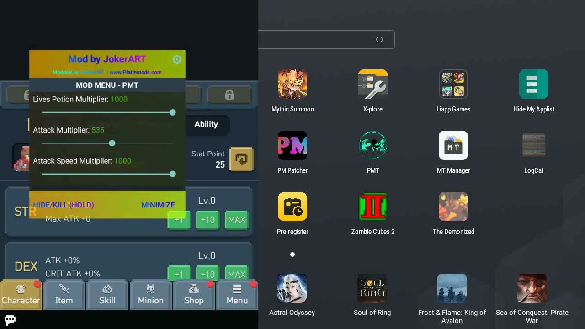Add +10 to STR stat
The width and height of the screenshot is (585, 329).
coord(207,220)
